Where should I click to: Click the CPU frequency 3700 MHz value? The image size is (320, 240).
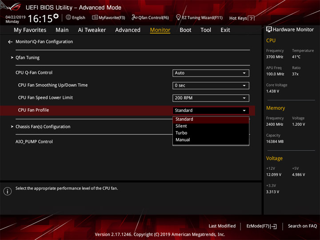[x=275, y=57]
